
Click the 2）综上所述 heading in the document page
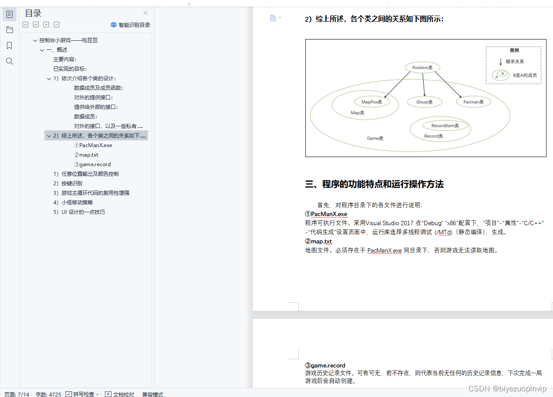374,19
